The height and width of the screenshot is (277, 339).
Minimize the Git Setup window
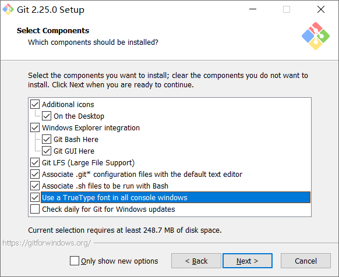click(253, 9)
